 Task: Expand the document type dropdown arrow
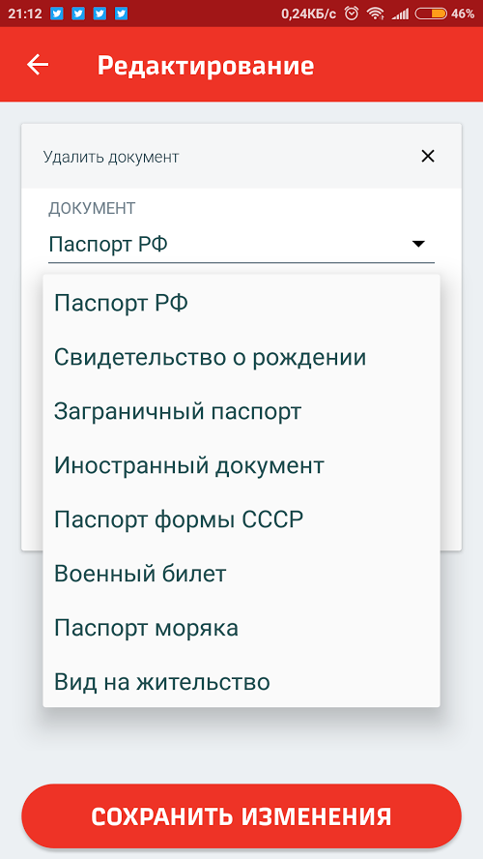[x=418, y=244]
